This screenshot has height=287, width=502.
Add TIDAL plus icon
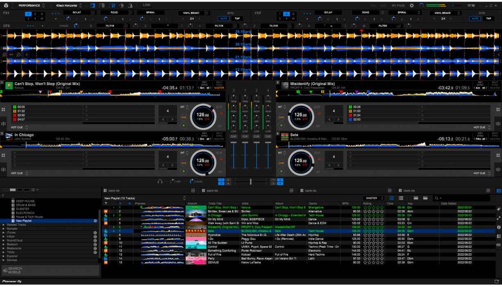tap(95, 252)
